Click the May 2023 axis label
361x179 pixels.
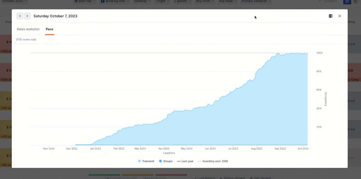[x=186, y=149]
